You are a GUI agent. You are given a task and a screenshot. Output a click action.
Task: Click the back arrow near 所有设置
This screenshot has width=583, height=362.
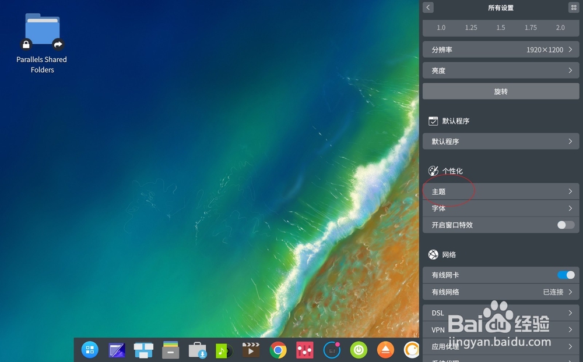(428, 7)
